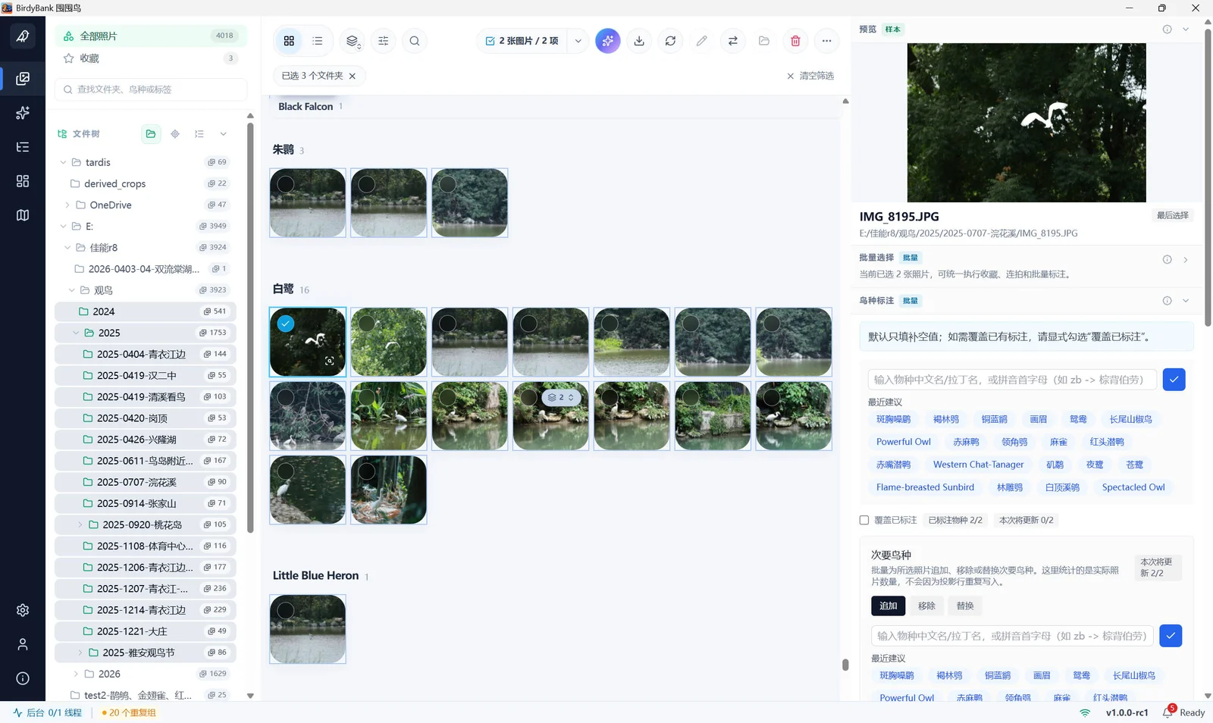Locate current folder with the target icon
The height and width of the screenshot is (723, 1213).
(175, 134)
